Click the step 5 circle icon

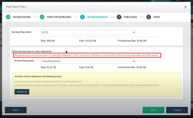(x=148, y=17)
